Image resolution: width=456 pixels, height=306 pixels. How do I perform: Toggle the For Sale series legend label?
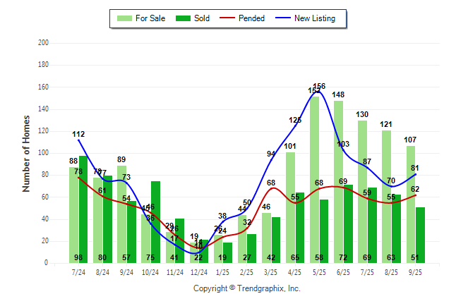[x=152, y=18]
